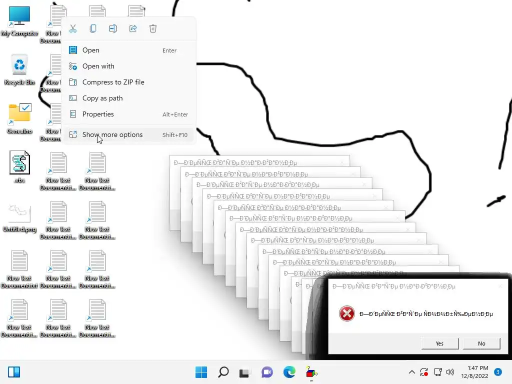Click the Rename icon in context menu

click(113, 28)
